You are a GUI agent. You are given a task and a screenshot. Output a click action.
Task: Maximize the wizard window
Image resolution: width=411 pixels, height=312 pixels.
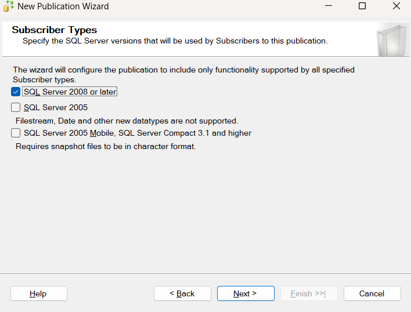click(362, 6)
